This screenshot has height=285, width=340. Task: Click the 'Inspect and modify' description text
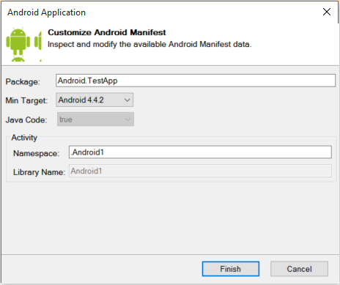pyautogui.click(x=149, y=45)
